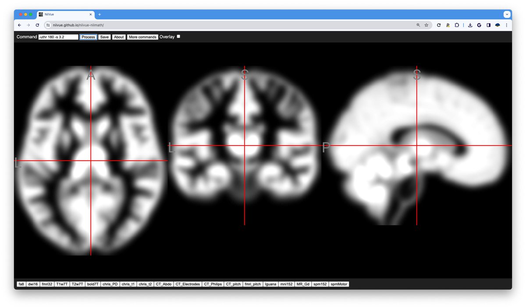
Task: Load the CT_Philips sample image
Action: (213, 284)
